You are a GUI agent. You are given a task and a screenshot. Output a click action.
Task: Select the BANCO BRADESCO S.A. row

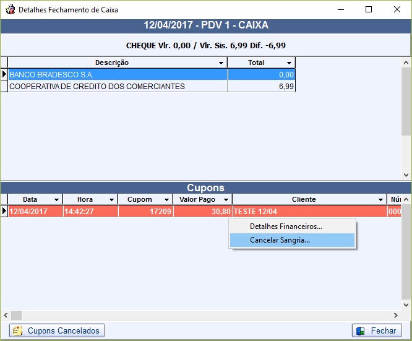[118, 75]
